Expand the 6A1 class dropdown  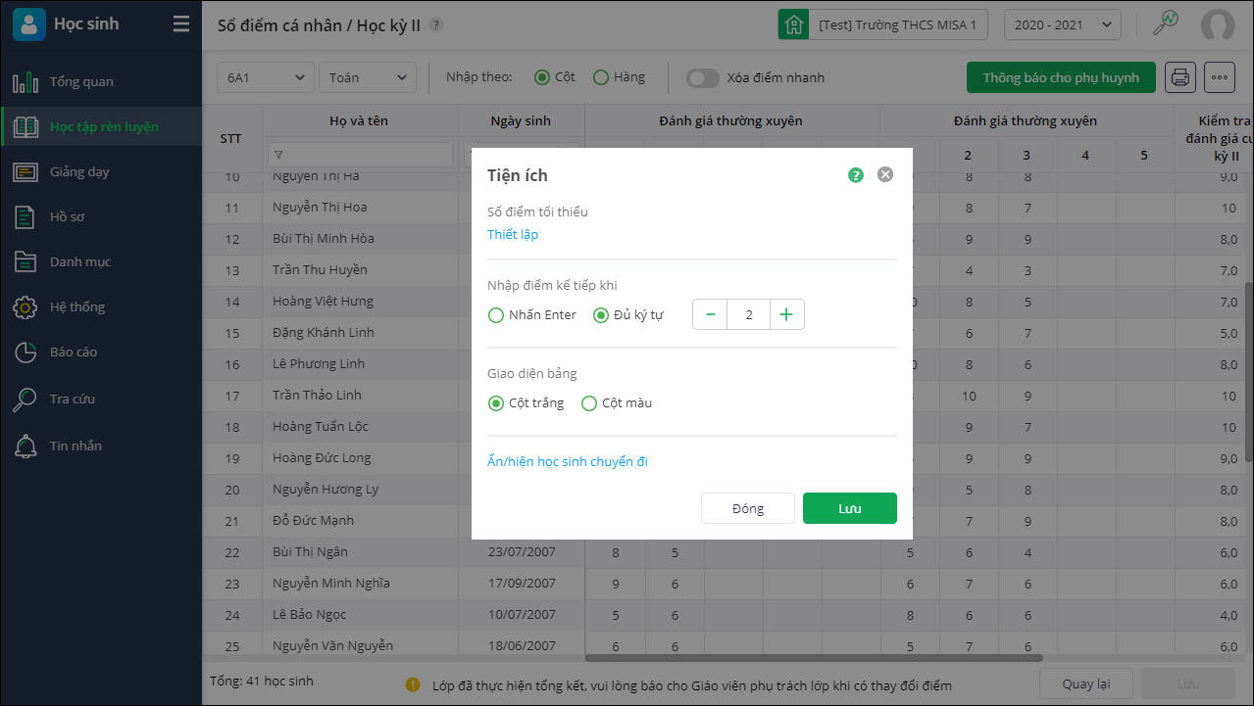tap(265, 77)
